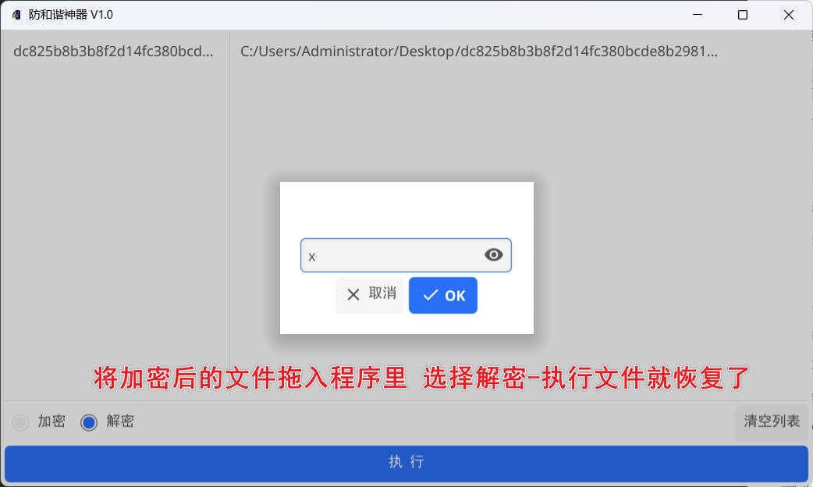Select file name dc825b8b3b8f2d14fc380bcd... in the list
Viewport: 813px width, 487px height.
tap(113, 52)
